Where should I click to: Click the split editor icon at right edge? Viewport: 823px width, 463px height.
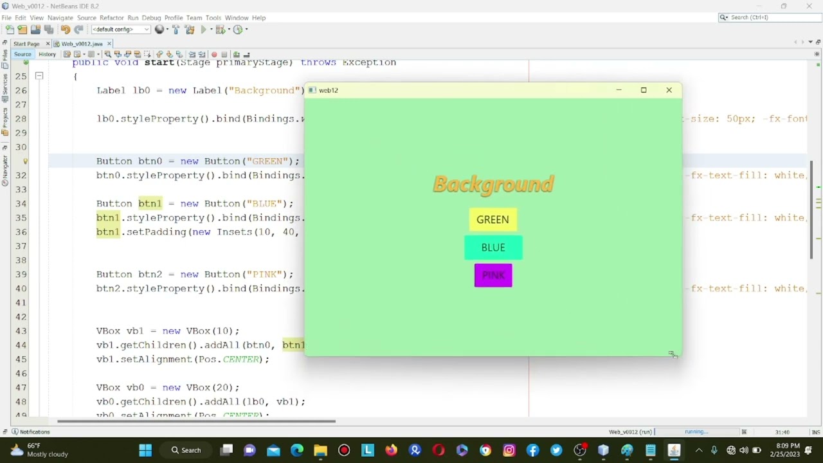817,54
